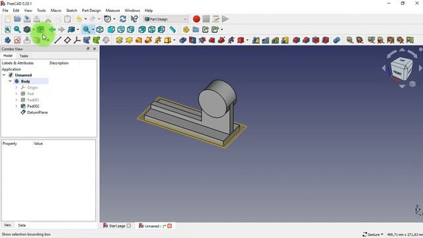Open the Macros dialog icon
Viewport: 423px width, 238px height.
click(216, 19)
